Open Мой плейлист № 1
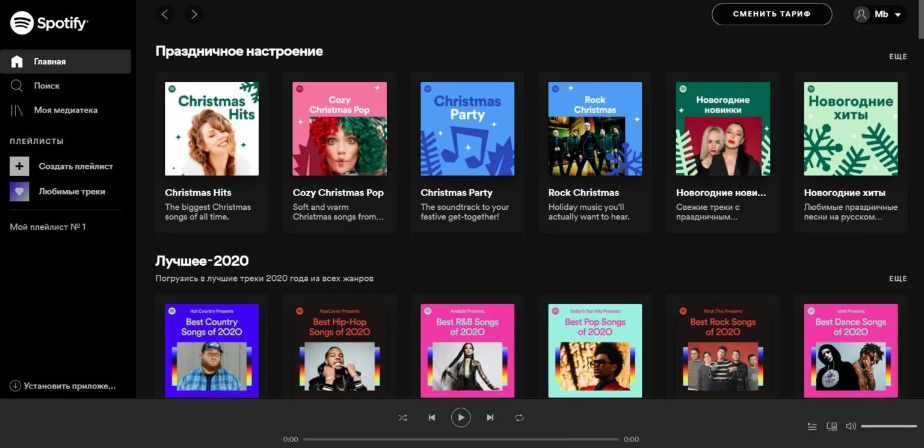Image resolution: width=924 pixels, height=448 pixels. (x=48, y=227)
